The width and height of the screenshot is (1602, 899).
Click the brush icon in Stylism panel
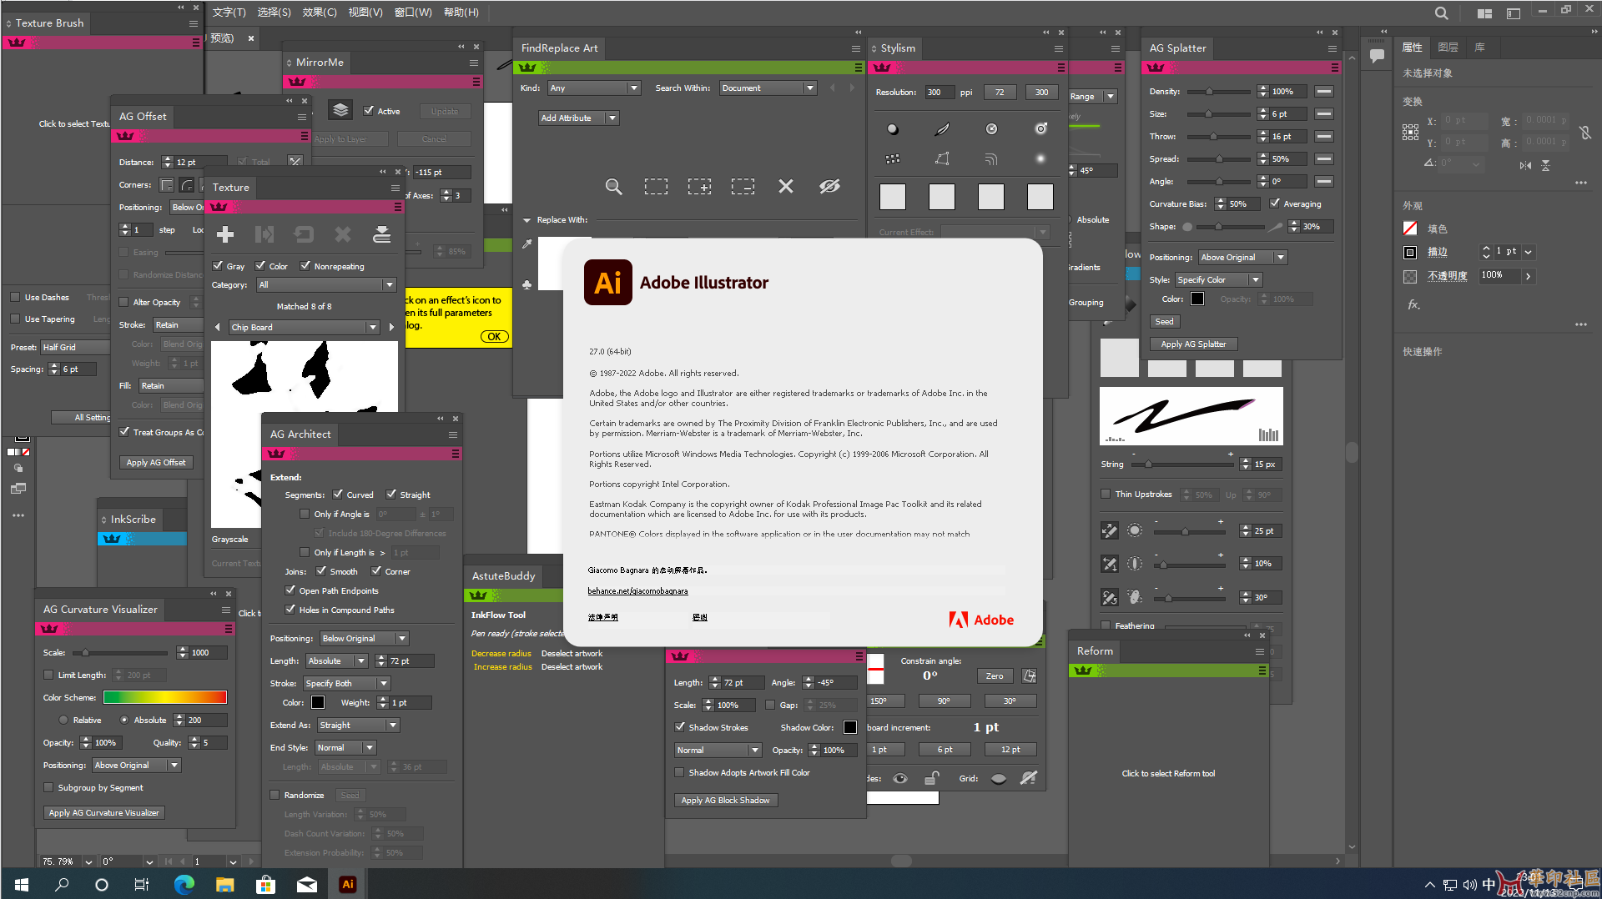click(942, 129)
